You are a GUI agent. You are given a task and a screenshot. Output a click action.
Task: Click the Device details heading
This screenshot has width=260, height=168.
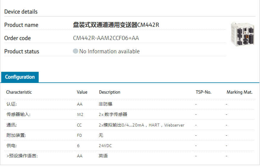(x=21, y=12)
